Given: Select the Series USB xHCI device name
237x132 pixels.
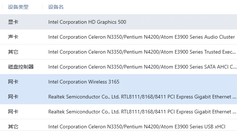Looking at the screenshot, I should 137,127.
